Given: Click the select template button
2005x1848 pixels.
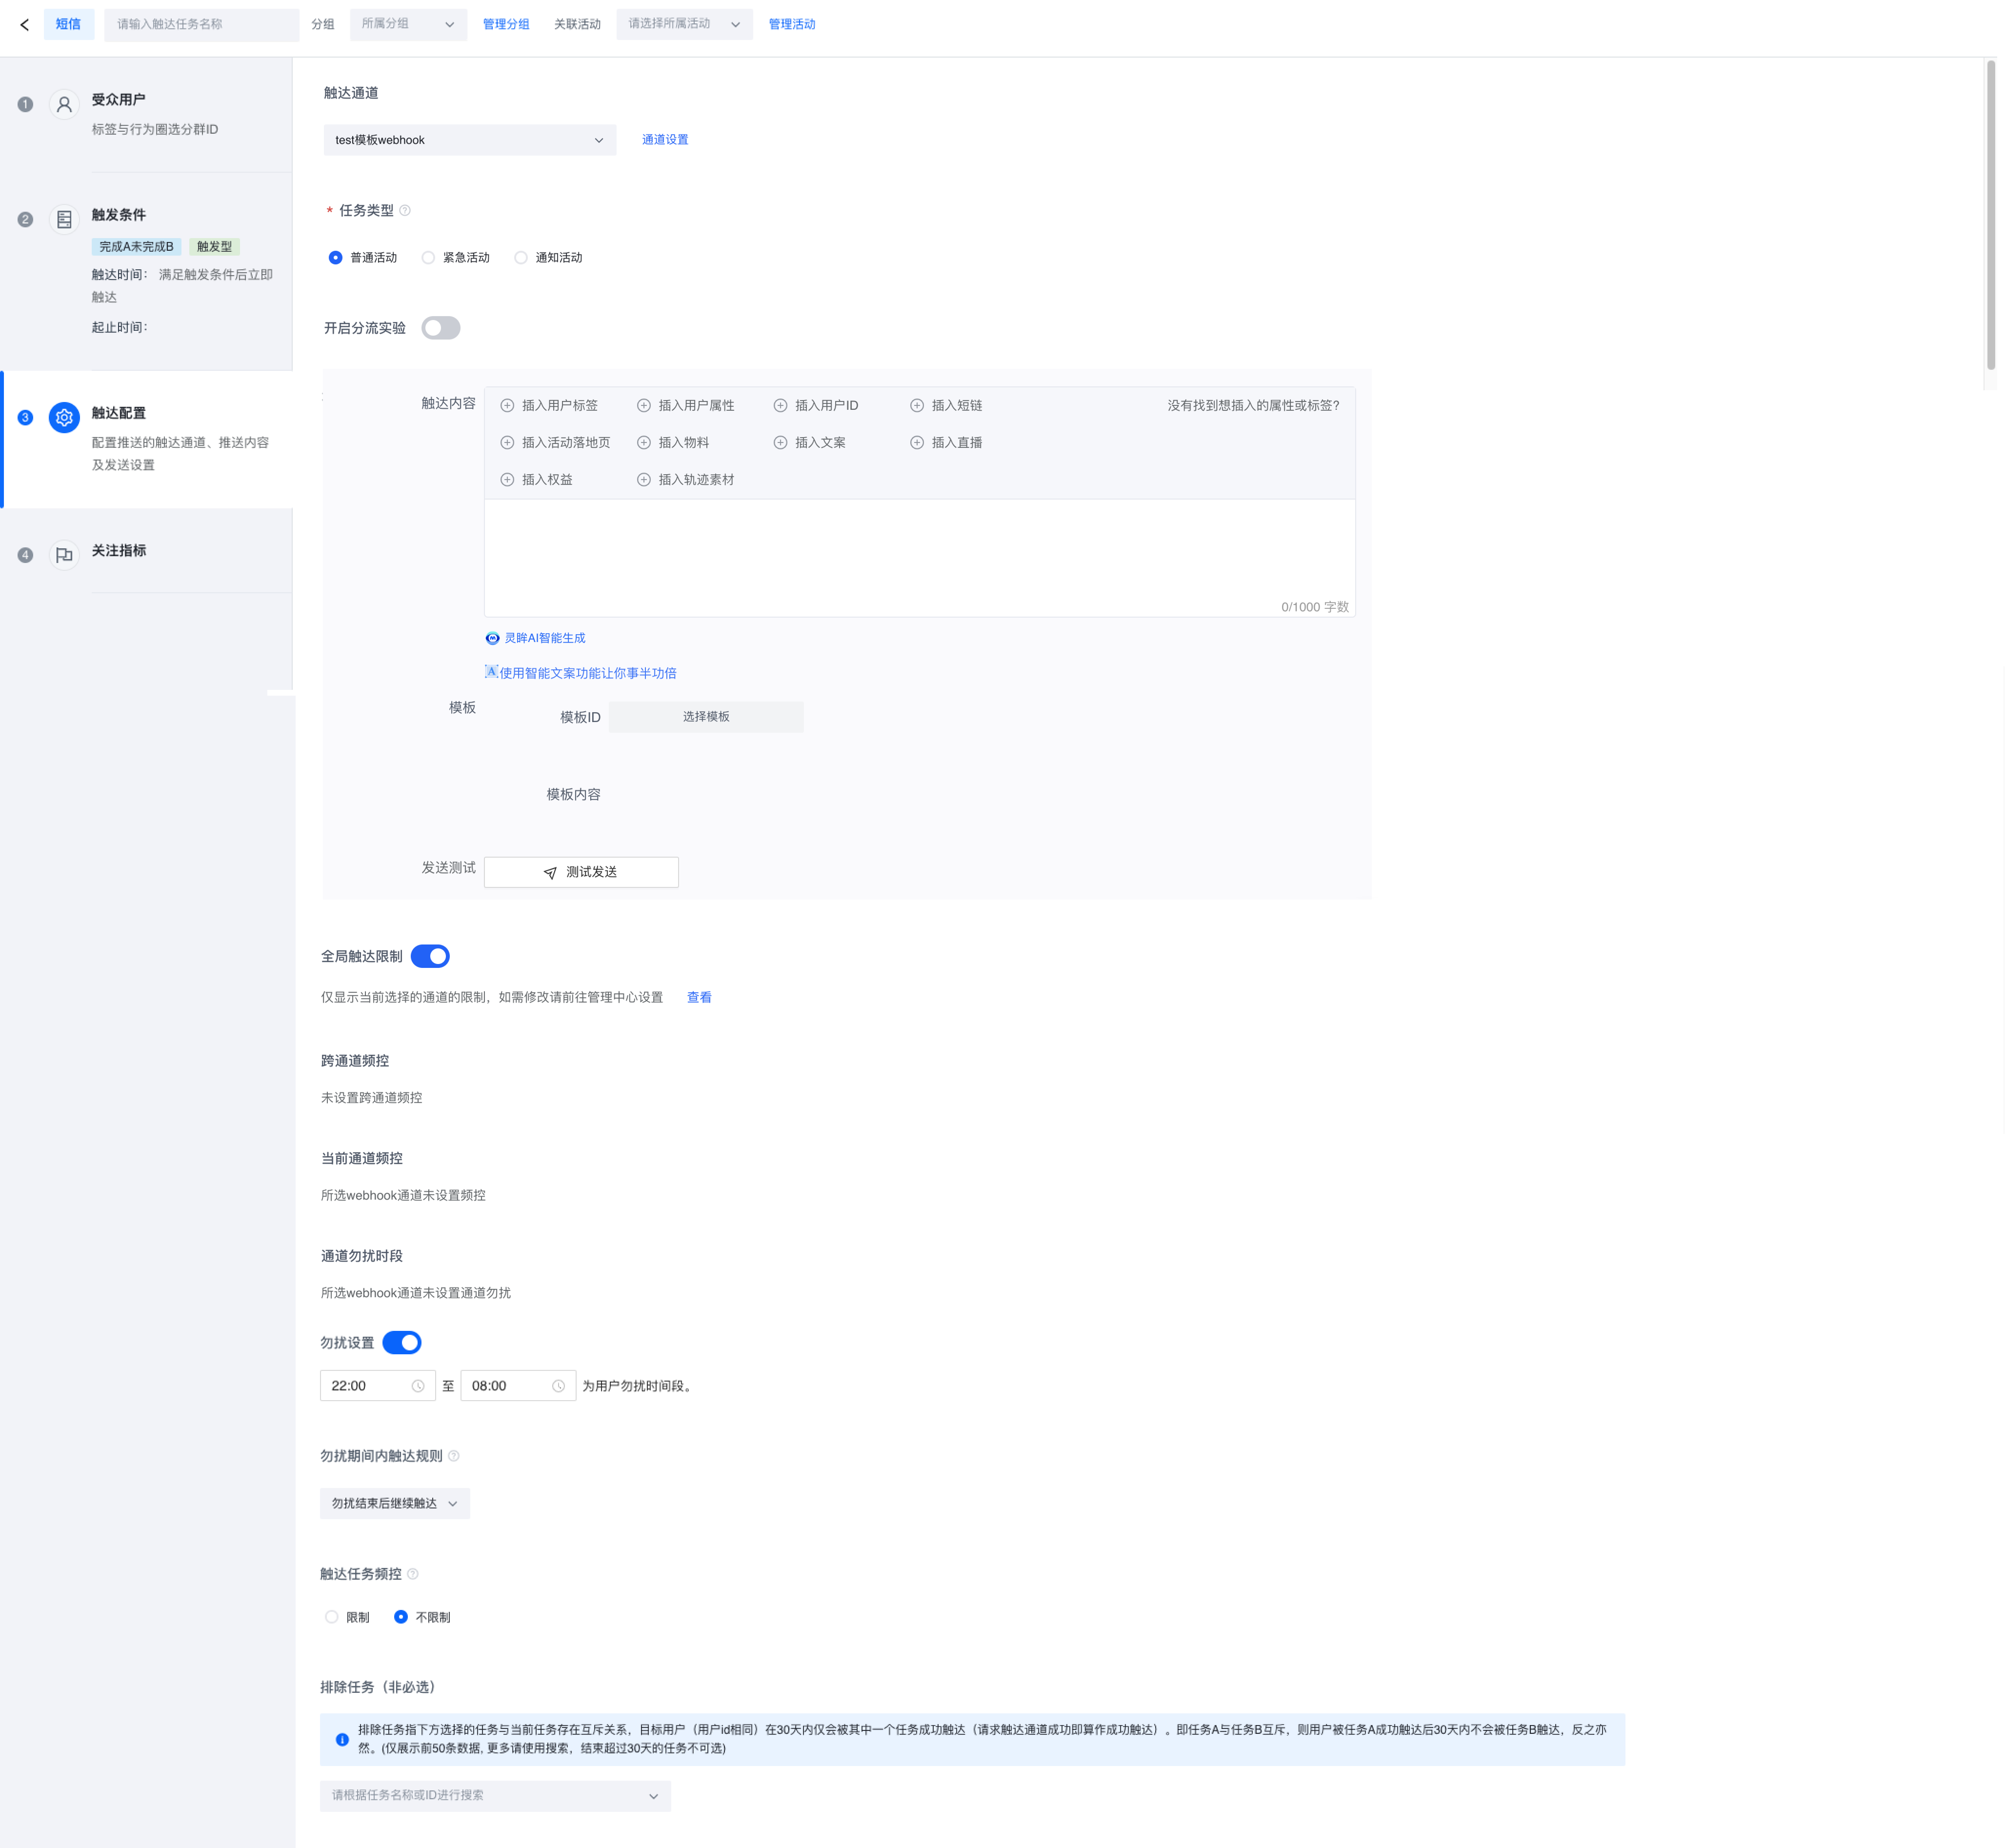Looking at the screenshot, I should [706, 717].
